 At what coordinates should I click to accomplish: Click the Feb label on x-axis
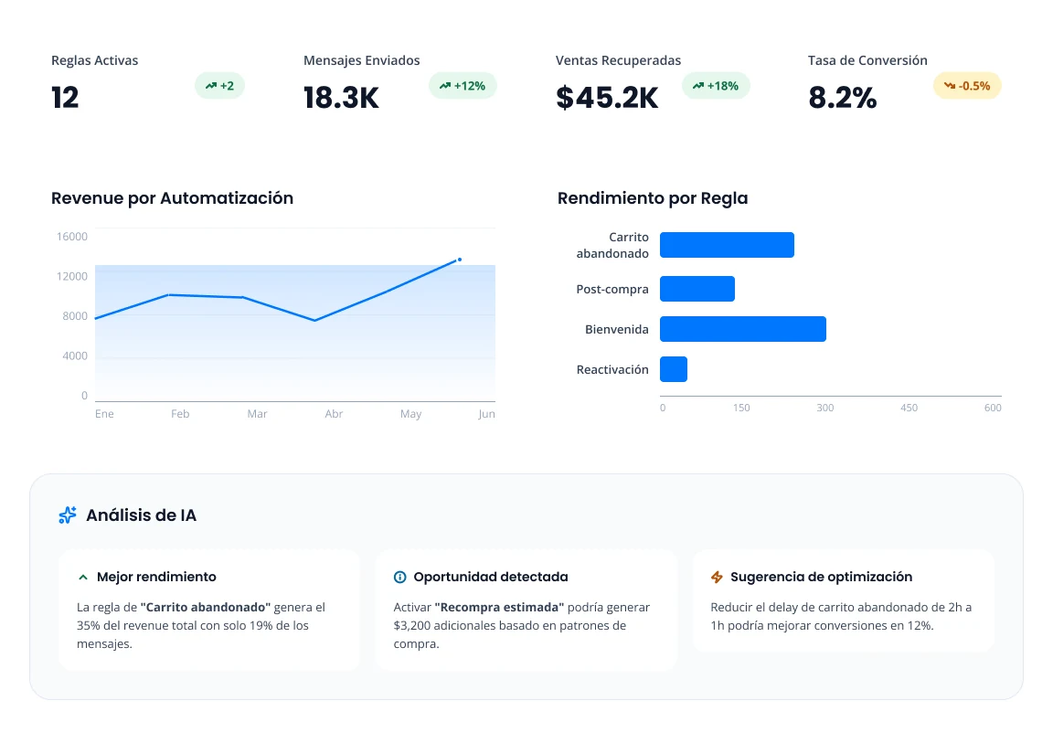click(x=180, y=414)
